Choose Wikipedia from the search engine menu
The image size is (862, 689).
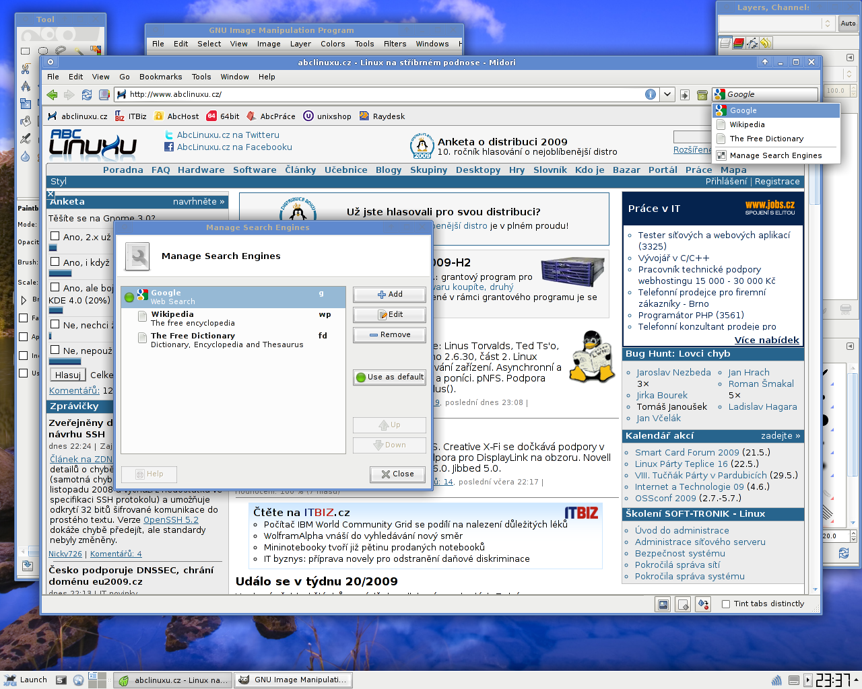click(776, 124)
